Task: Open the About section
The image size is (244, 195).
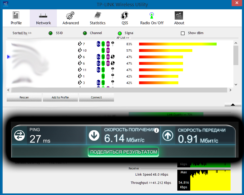Action: pyautogui.click(x=179, y=18)
